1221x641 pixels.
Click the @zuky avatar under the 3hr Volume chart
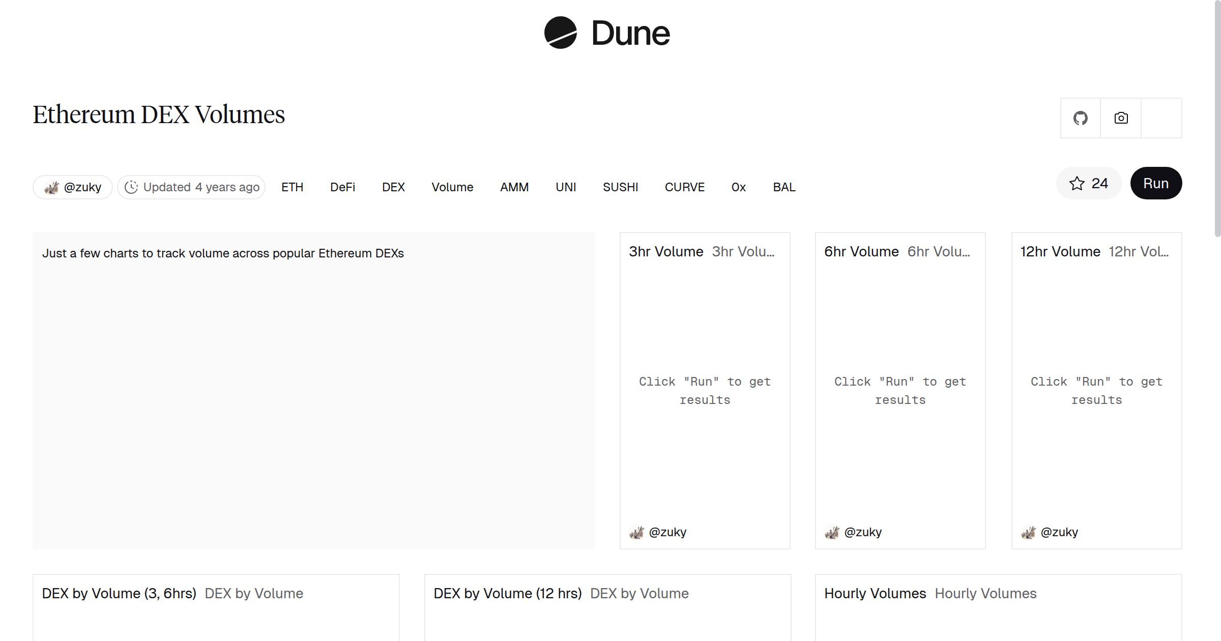pos(637,532)
